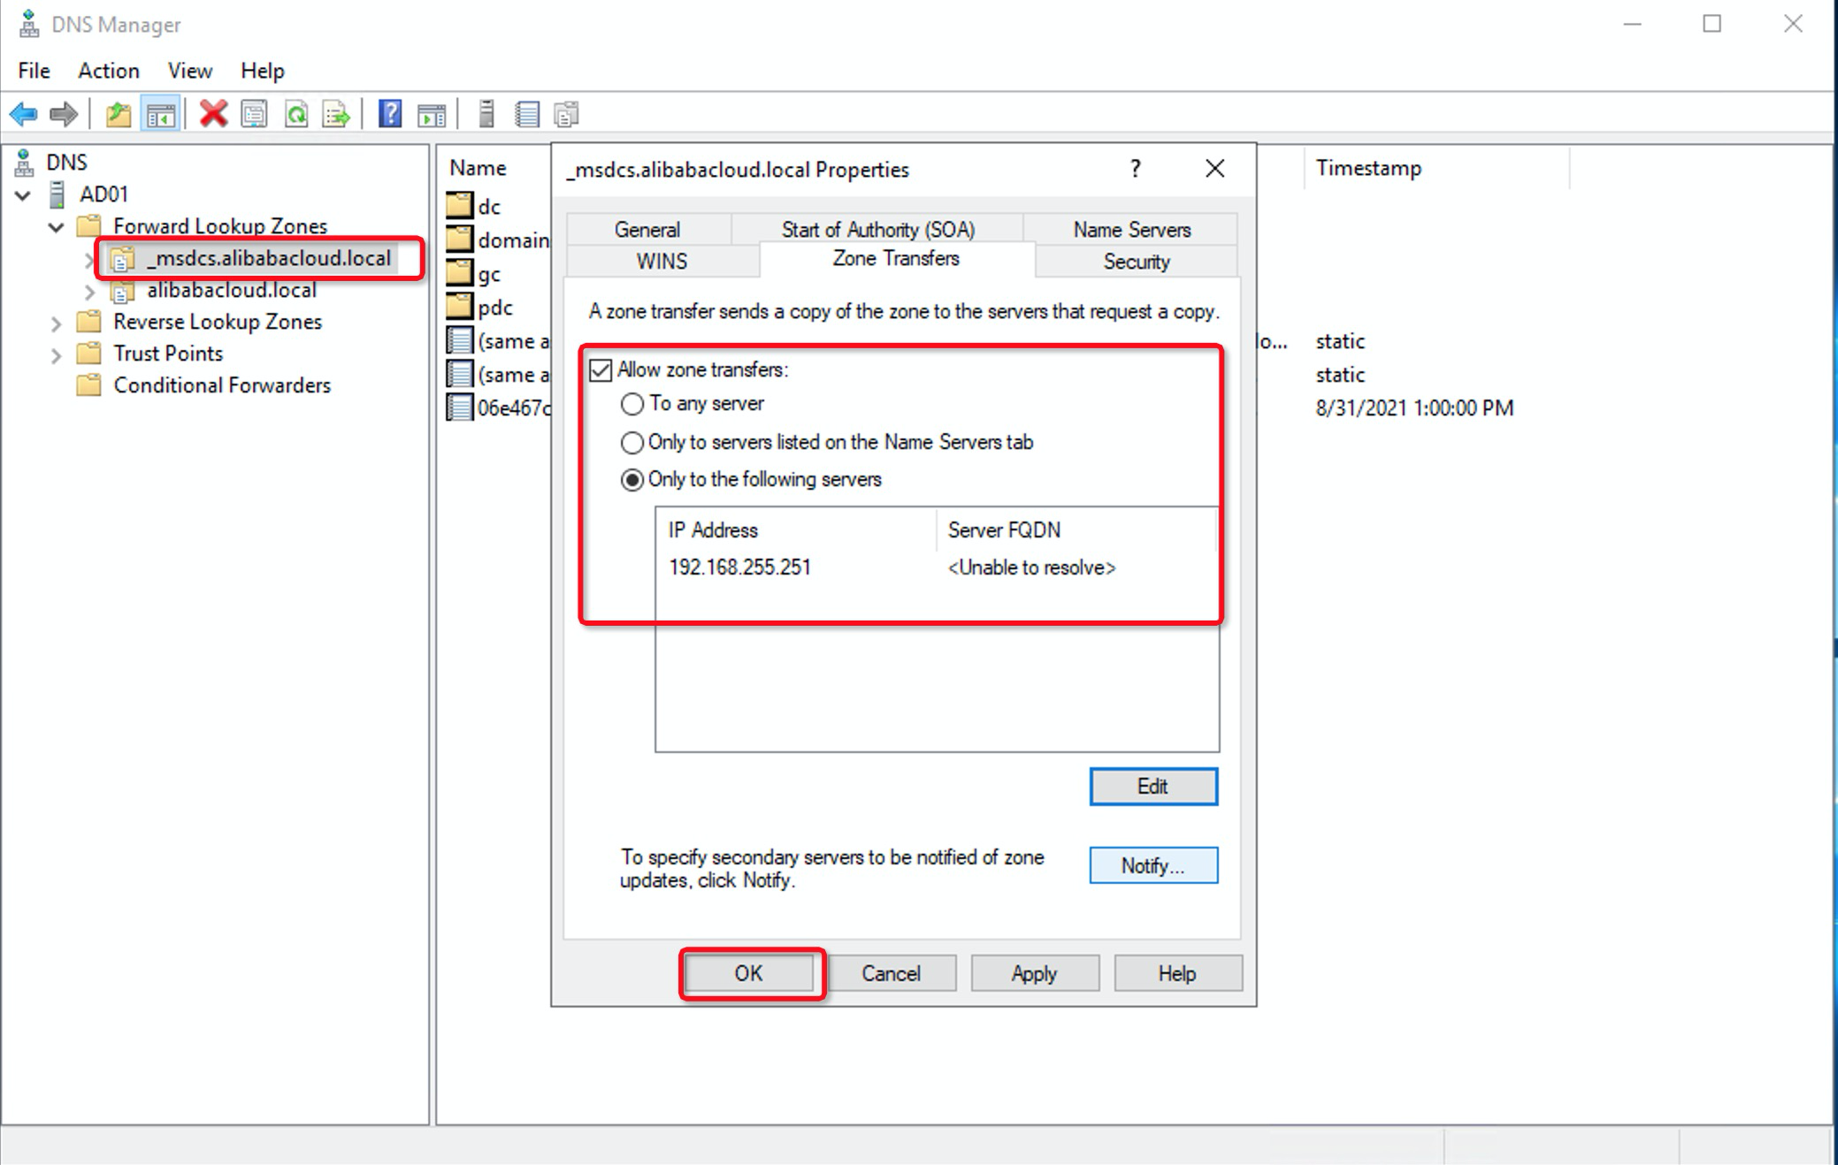Collapse the Forward Lookup Zones folder

pos(56,227)
